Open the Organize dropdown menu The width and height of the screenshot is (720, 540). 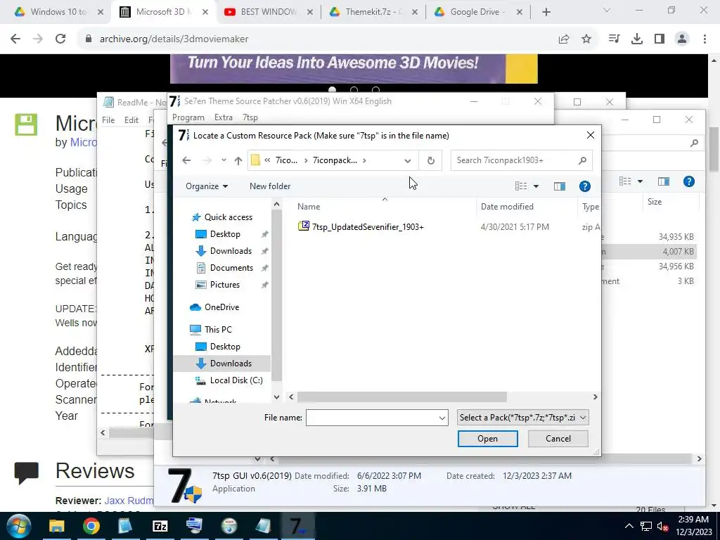click(207, 186)
